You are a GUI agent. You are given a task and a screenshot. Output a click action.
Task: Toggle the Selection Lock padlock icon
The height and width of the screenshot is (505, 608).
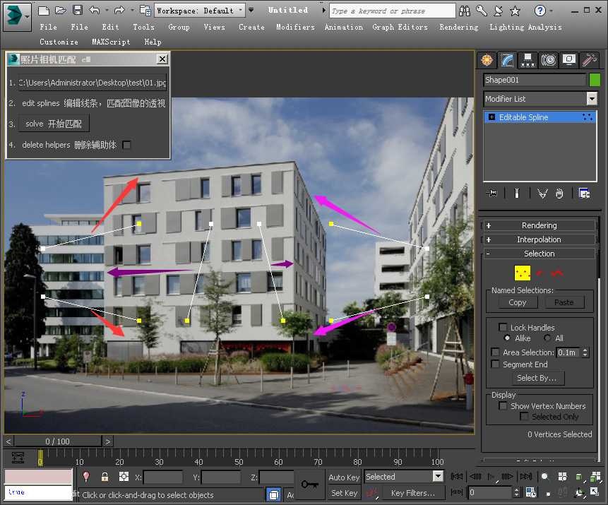pyautogui.click(x=105, y=477)
